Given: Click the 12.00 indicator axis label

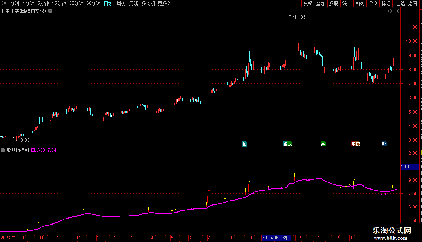Looking at the screenshot, I should (x=412, y=153).
